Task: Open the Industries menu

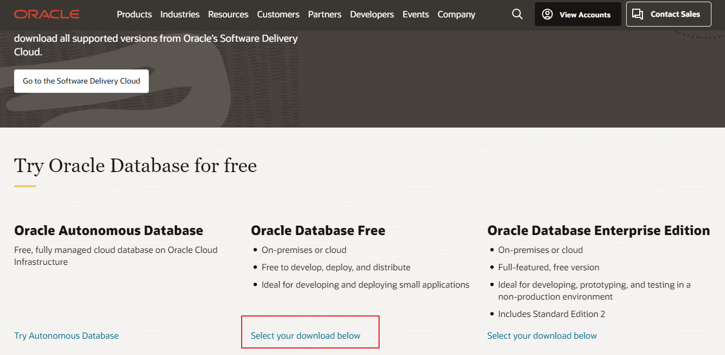Action: point(180,15)
